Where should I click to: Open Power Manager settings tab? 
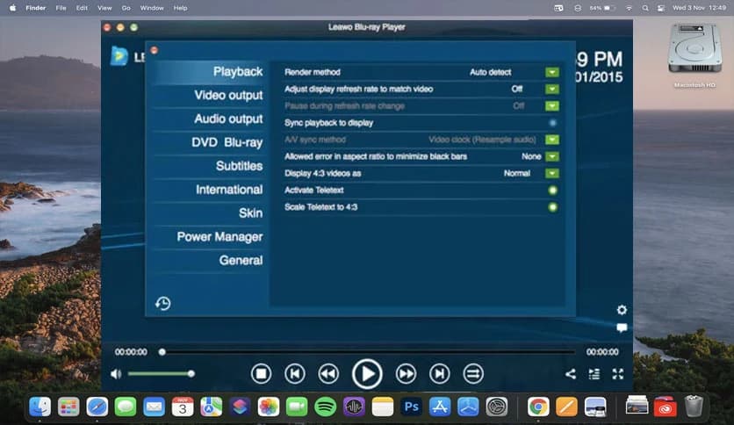(x=210, y=237)
